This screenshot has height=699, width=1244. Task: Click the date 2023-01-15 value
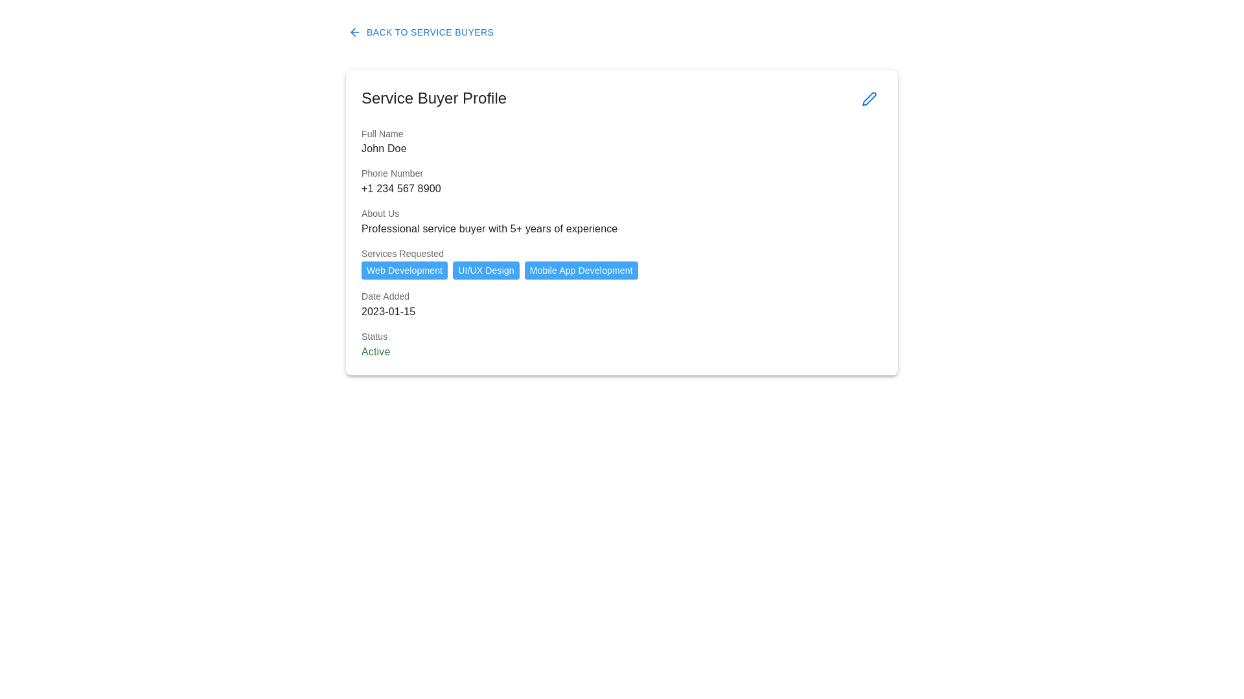point(388,311)
